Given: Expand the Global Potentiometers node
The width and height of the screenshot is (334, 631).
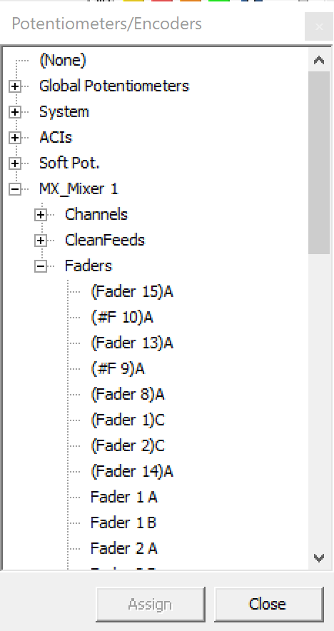Looking at the screenshot, I should (x=15, y=86).
